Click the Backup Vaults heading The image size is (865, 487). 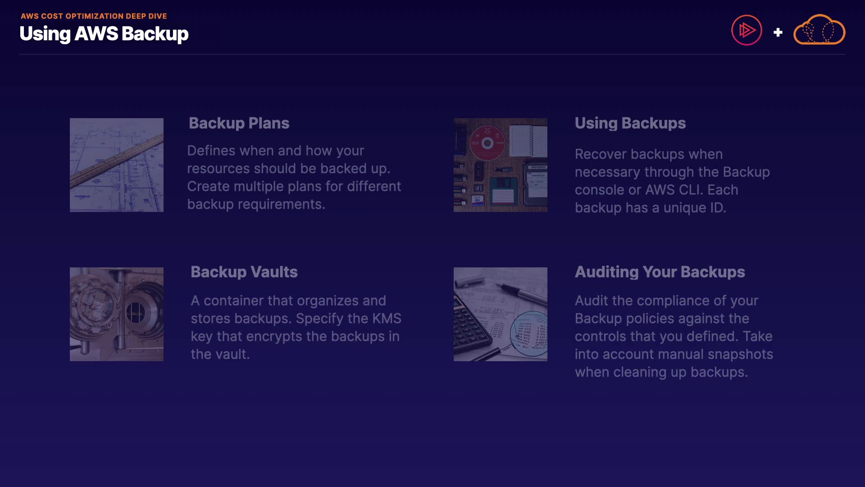(x=244, y=272)
